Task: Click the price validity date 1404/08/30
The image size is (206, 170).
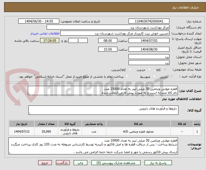Action: point(149,49)
